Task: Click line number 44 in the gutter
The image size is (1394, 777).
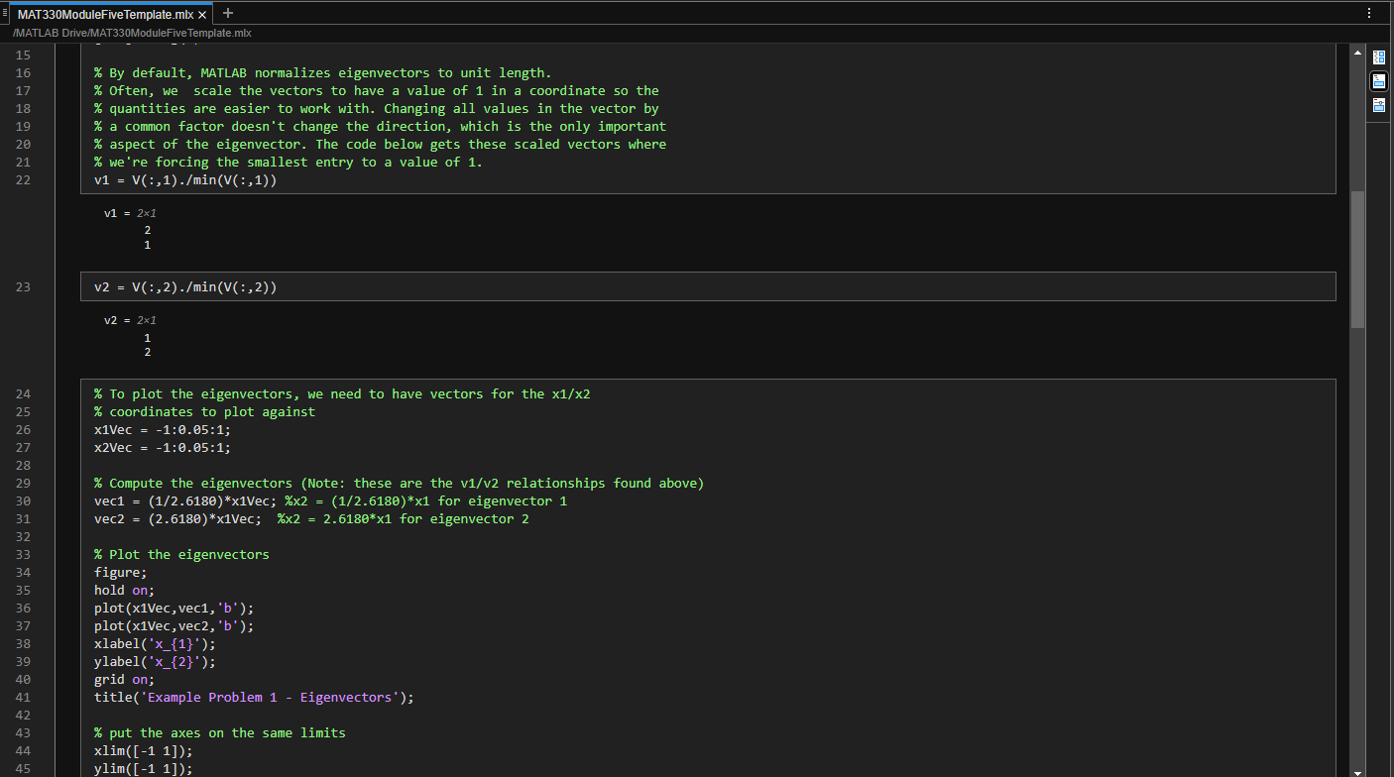Action: coord(23,751)
